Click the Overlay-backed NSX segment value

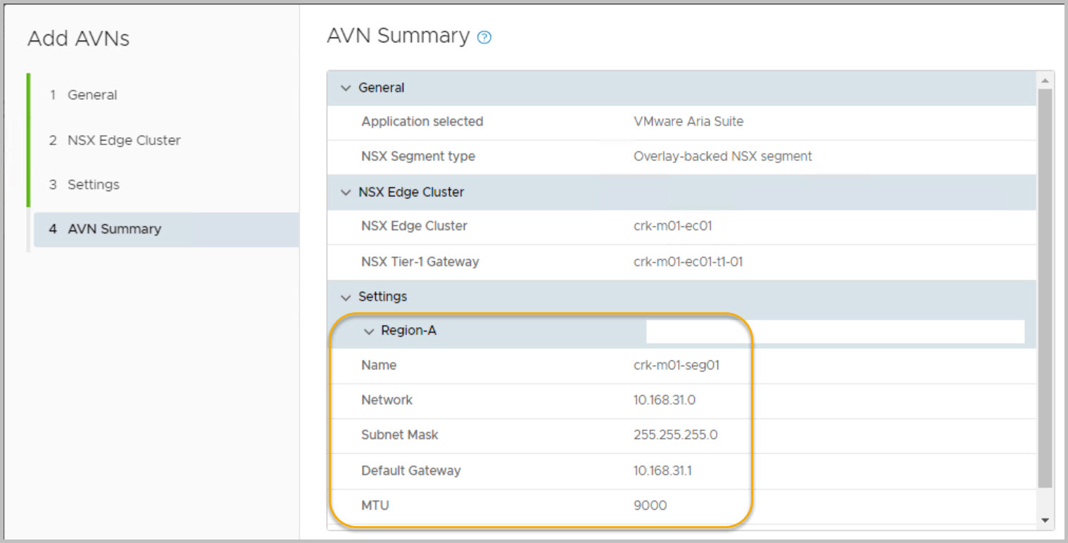[722, 157]
